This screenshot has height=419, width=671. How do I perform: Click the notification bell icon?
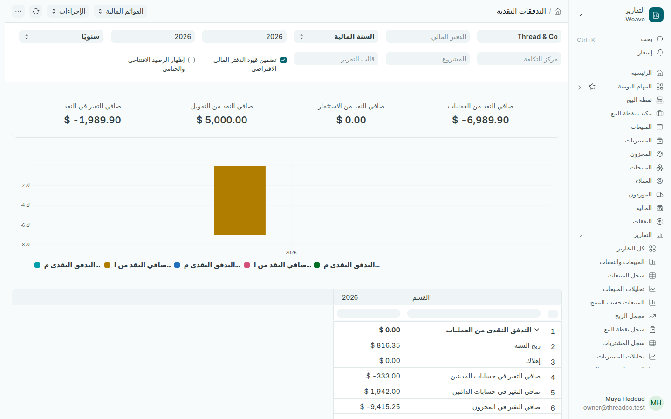(660, 53)
